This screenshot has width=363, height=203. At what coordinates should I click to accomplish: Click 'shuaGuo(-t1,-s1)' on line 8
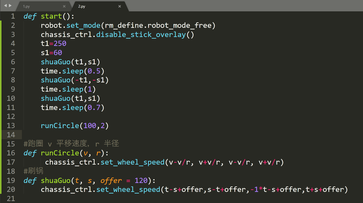(75, 80)
